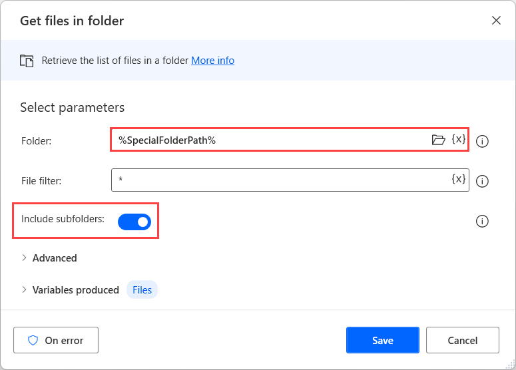The image size is (516, 370).
Task: Click the folder browse icon
Action: (x=438, y=140)
